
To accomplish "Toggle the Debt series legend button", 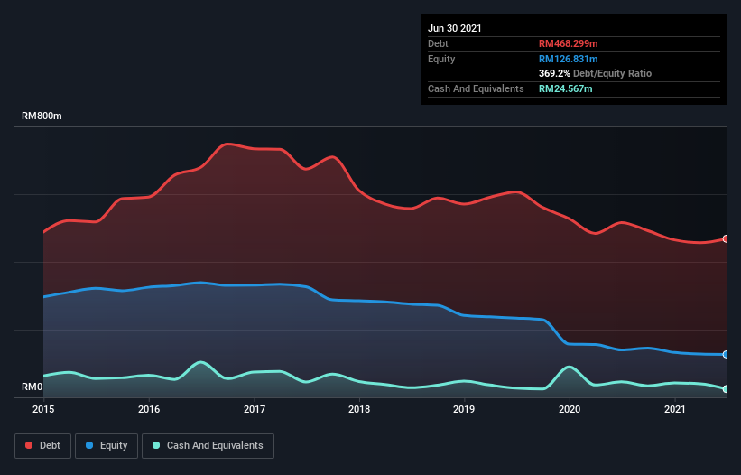I will click(43, 446).
